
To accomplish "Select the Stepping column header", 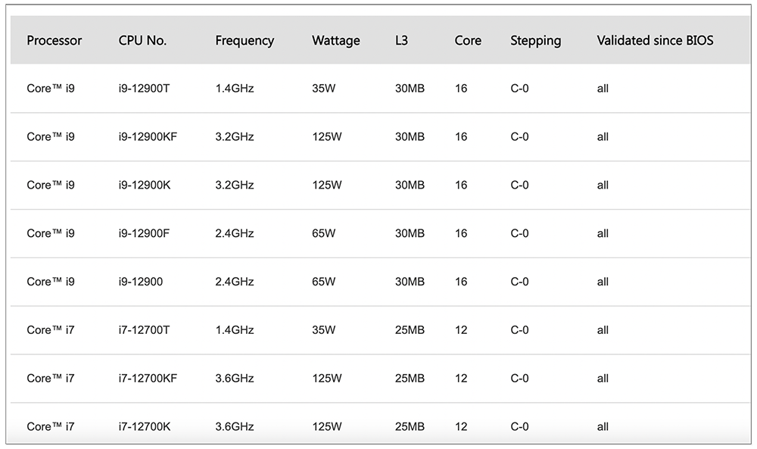I will [536, 41].
